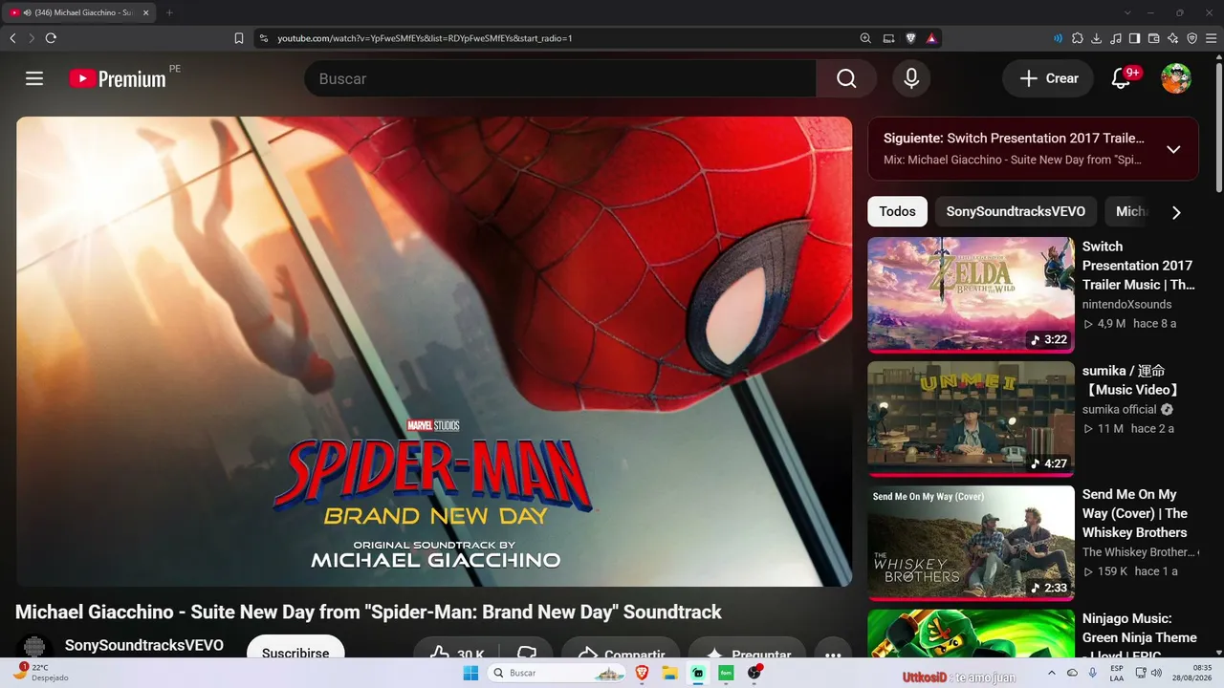Reload the current page
This screenshot has height=688, width=1224.
coord(51,38)
